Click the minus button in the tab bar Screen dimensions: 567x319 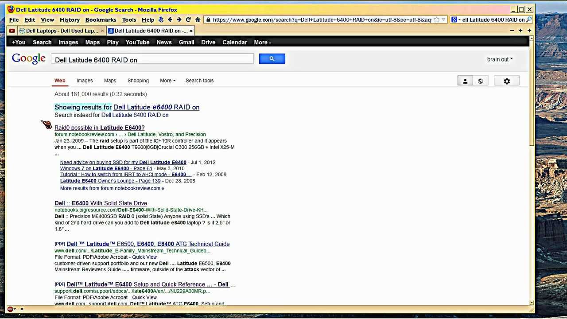coord(512,31)
